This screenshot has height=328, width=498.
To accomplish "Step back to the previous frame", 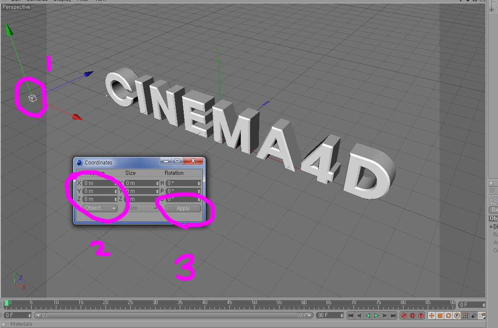I will [359, 316].
